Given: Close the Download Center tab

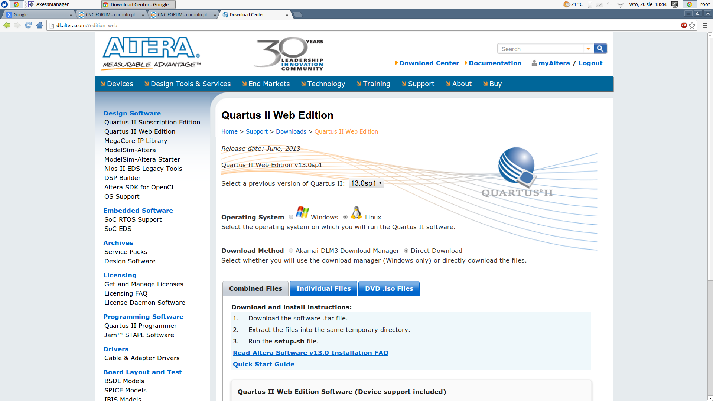Looking at the screenshot, I should click(287, 15).
